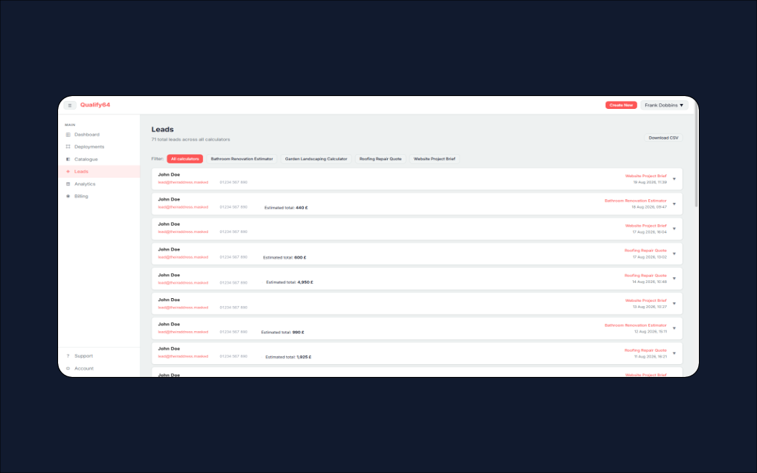
Task: Open the Dashboard icon in the sidebar
Action: click(x=68, y=135)
